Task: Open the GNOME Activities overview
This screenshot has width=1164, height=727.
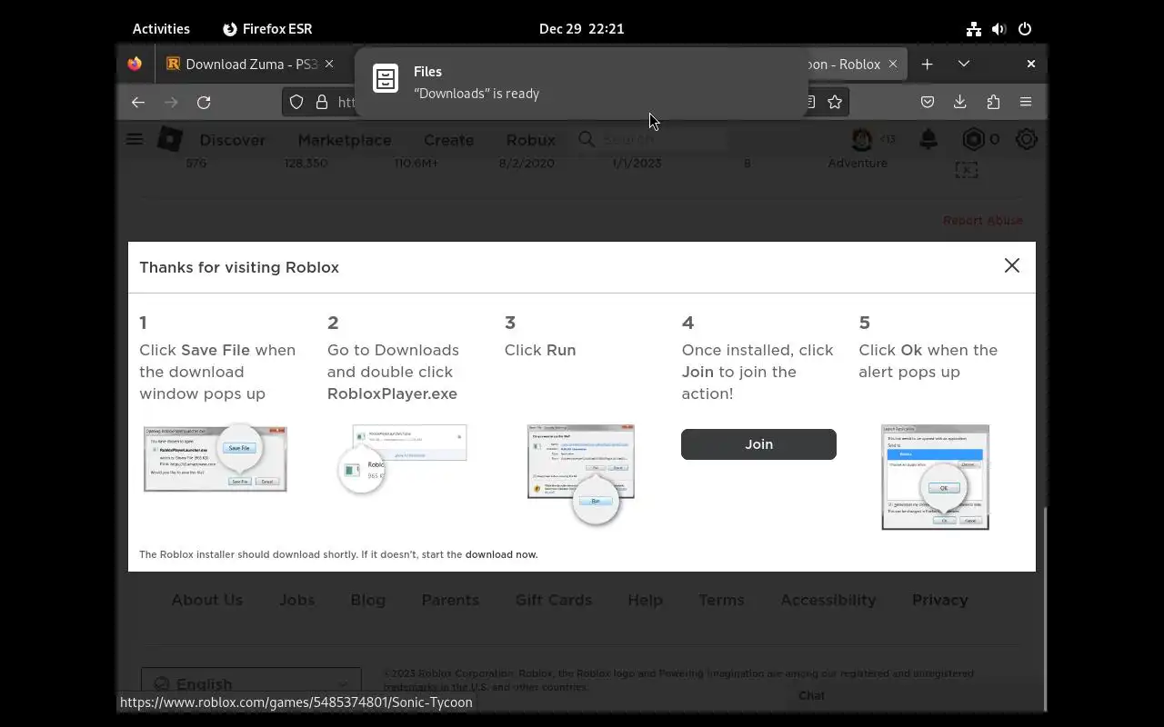Action: tap(161, 28)
